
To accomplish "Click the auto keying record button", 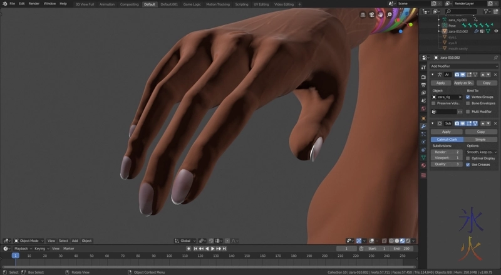I will pyautogui.click(x=189, y=249).
